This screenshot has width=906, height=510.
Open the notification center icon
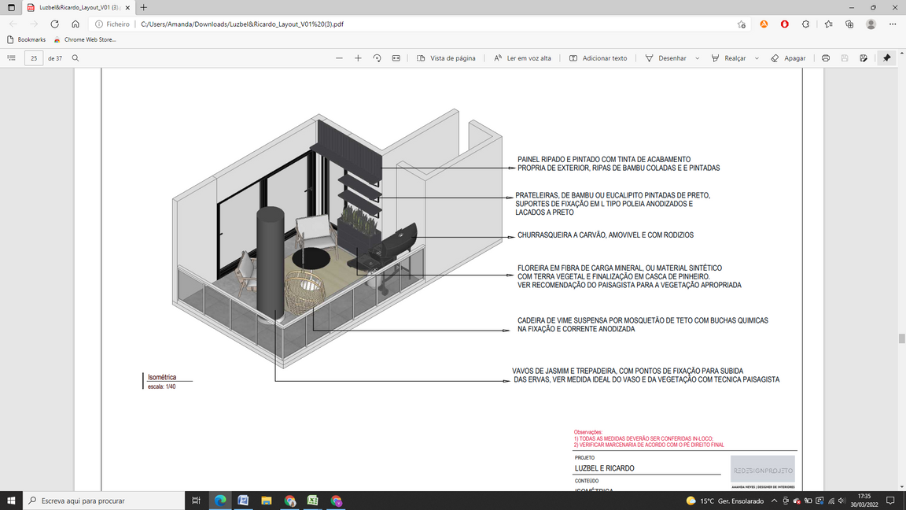point(891,501)
